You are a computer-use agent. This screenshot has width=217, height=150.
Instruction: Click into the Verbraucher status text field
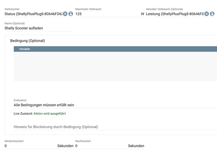click(33, 14)
